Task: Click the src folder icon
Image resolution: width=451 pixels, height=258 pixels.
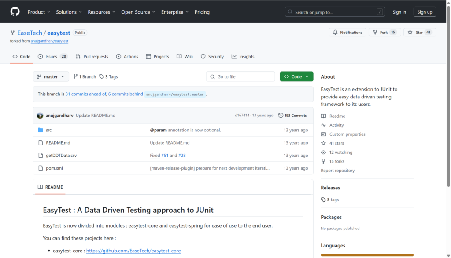Action: 41,130
